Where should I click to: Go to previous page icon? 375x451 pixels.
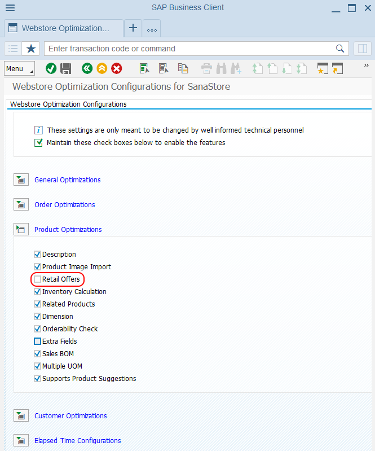(272, 68)
